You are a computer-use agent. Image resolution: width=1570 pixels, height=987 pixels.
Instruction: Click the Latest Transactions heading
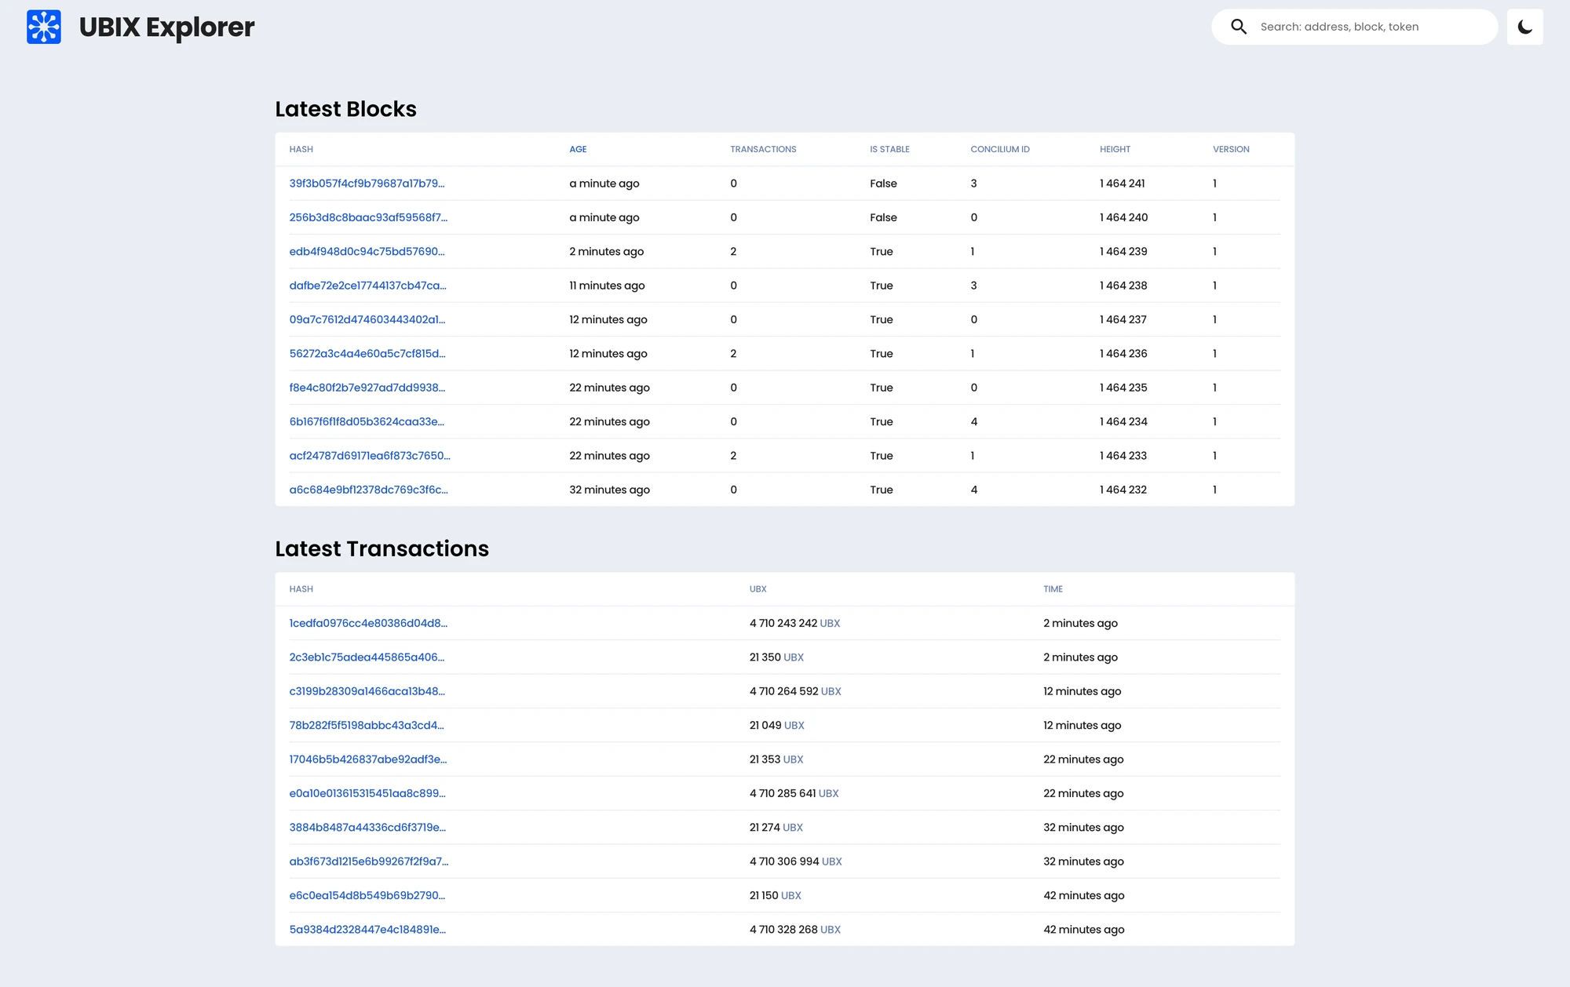tap(382, 548)
